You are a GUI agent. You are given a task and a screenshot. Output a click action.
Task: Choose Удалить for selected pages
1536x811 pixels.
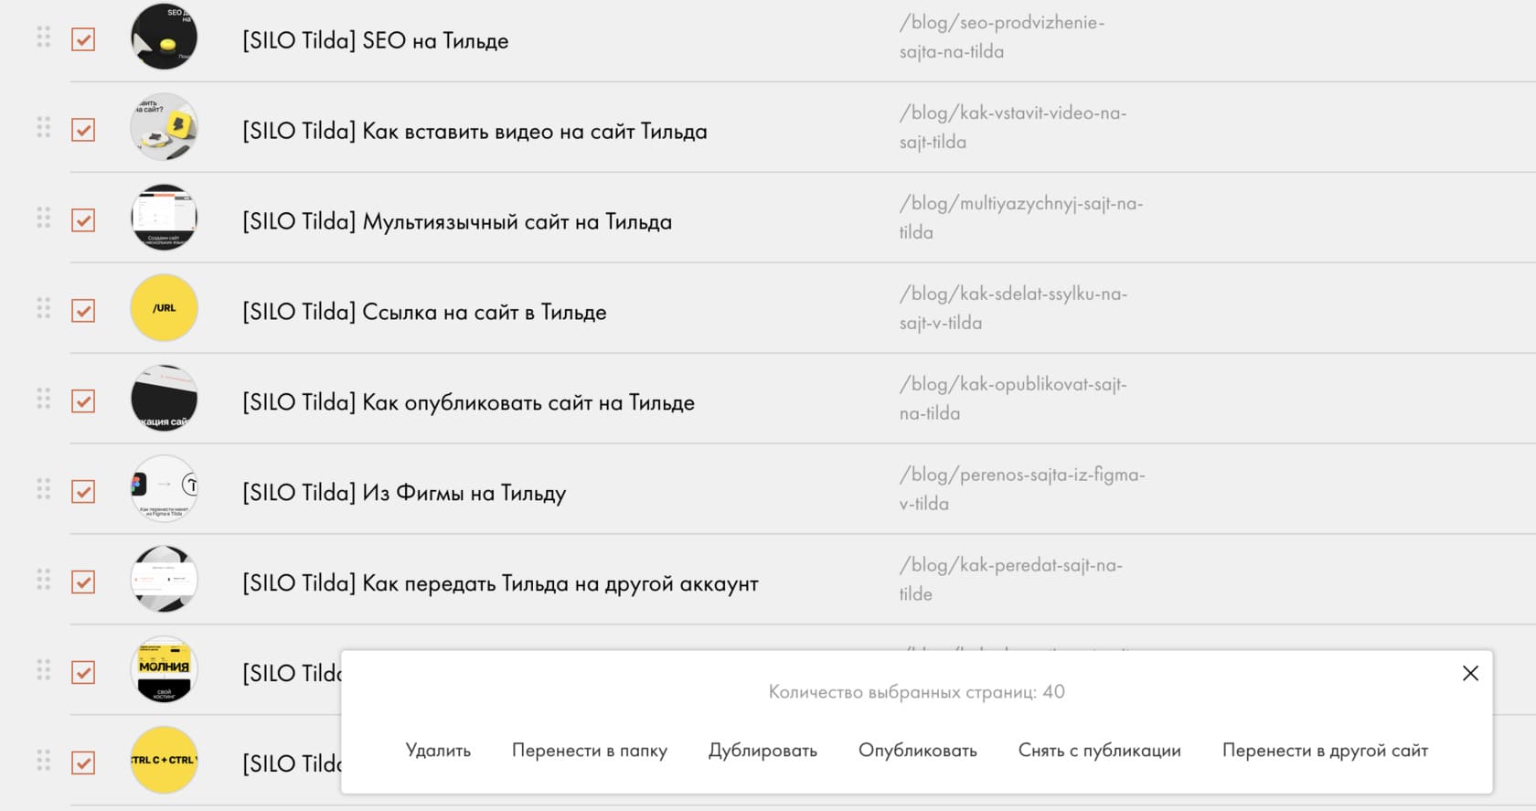pyautogui.click(x=438, y=751)
